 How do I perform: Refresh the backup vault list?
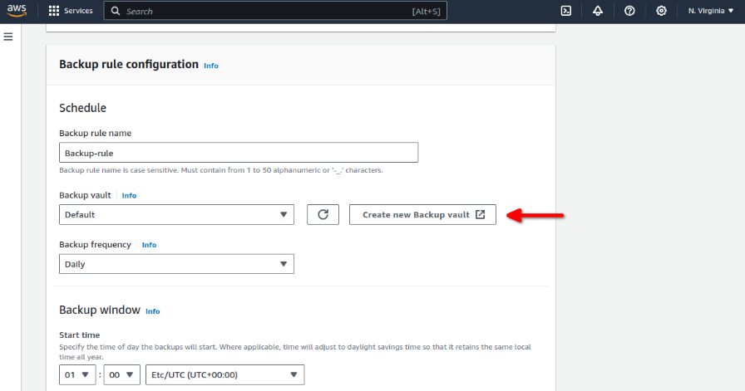(x=323, y=214)
